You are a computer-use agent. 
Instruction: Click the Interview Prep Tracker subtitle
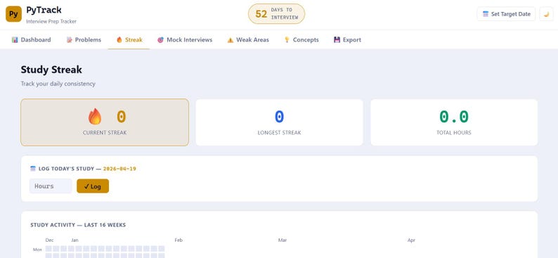tap(51, 21)
